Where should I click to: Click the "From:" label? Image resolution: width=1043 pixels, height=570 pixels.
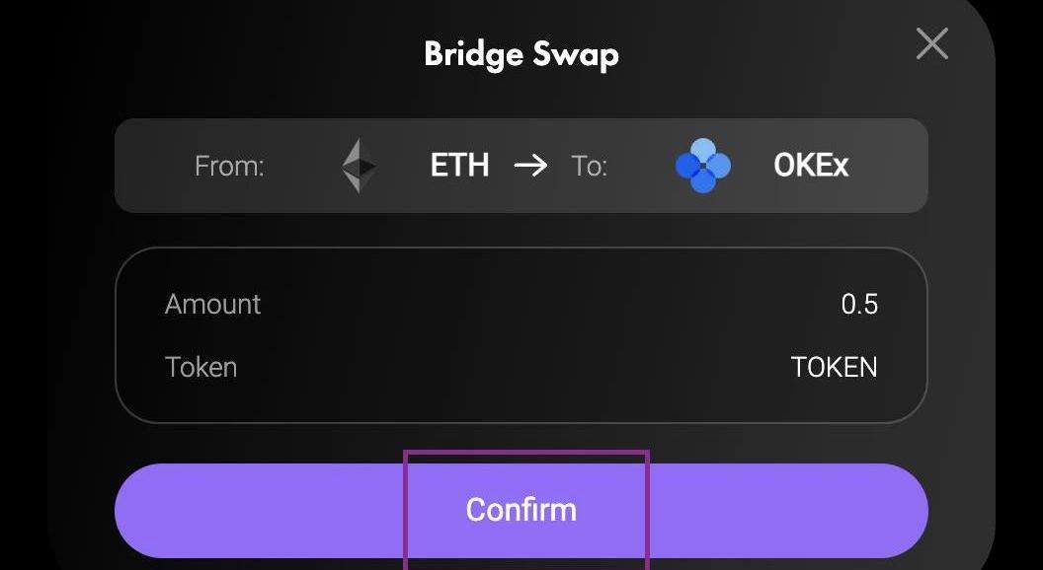tap(229, 166)
